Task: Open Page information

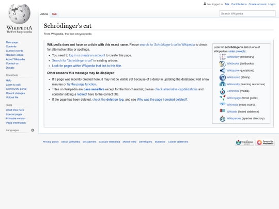Action: tap(16, 123)
